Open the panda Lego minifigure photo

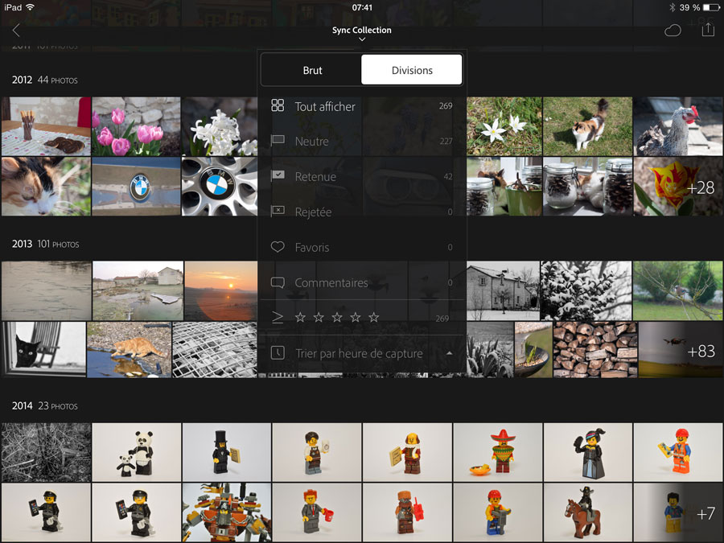[x=136, y=452]
